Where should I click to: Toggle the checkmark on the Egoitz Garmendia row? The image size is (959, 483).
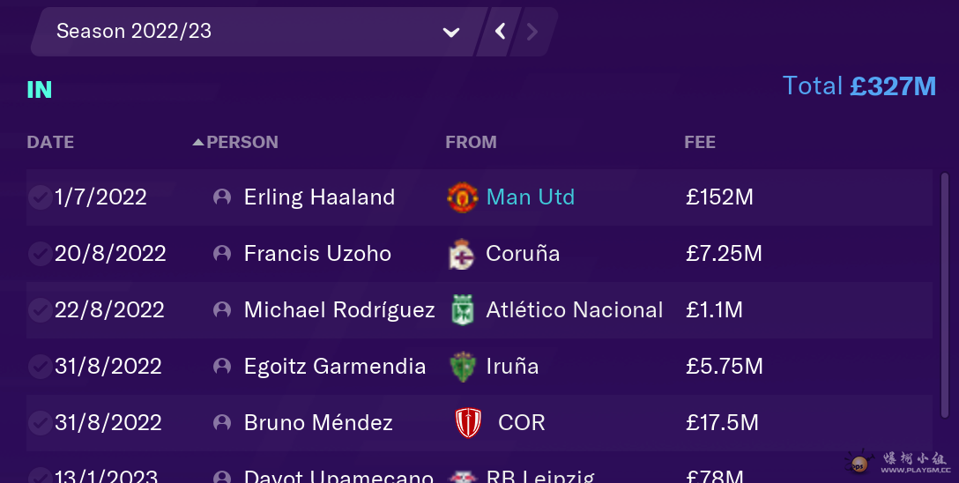pyautogui.click(x=40, y=367)
